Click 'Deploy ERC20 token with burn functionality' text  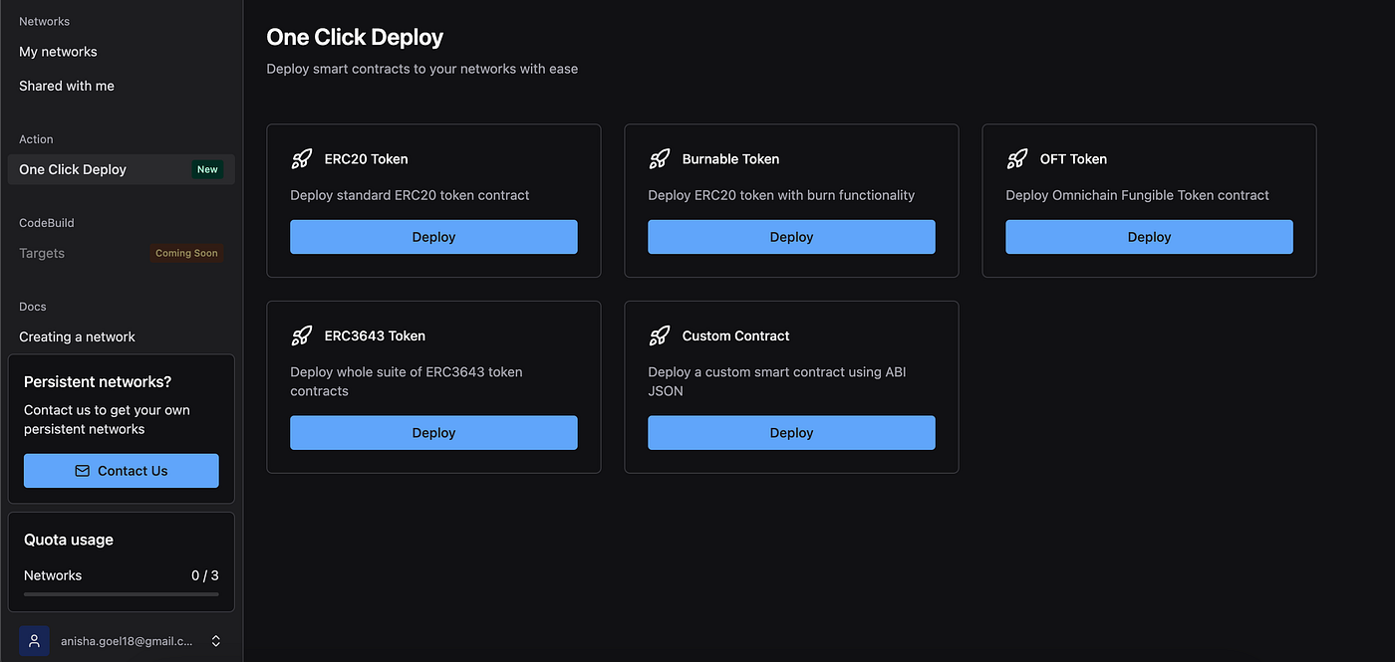781,195
